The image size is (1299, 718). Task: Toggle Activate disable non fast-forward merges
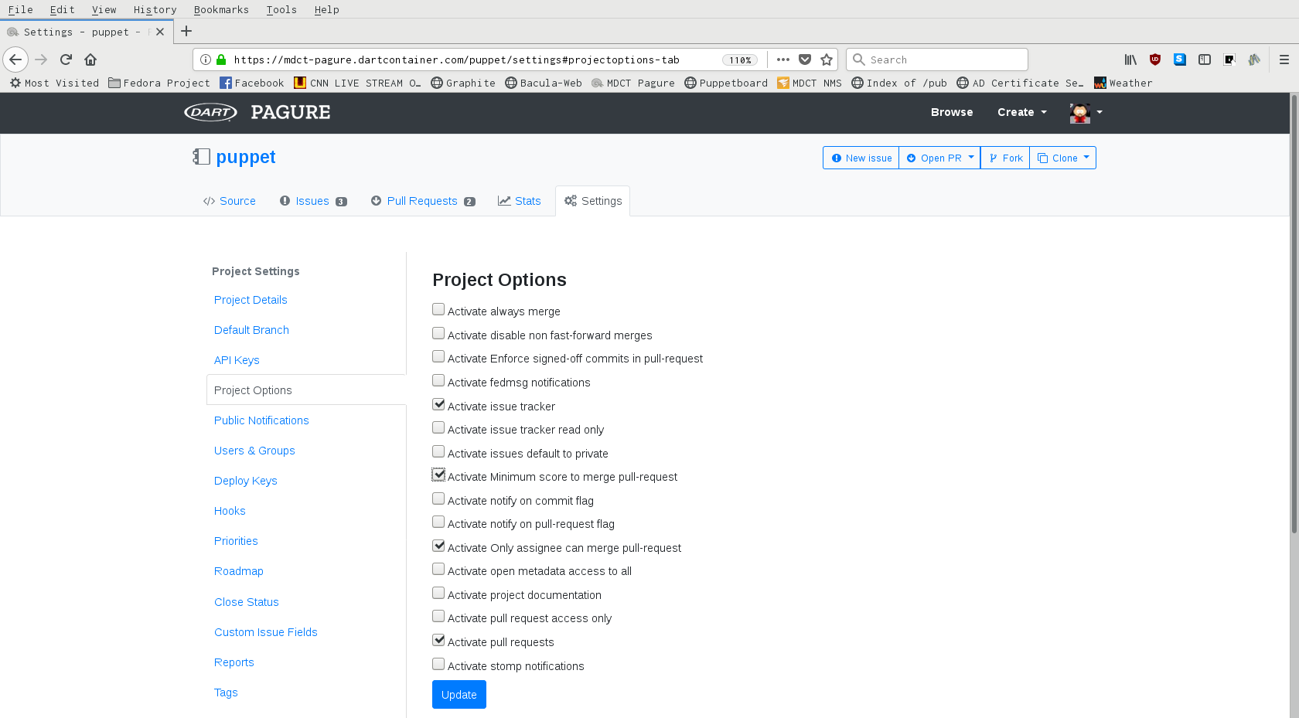(438, 334)
